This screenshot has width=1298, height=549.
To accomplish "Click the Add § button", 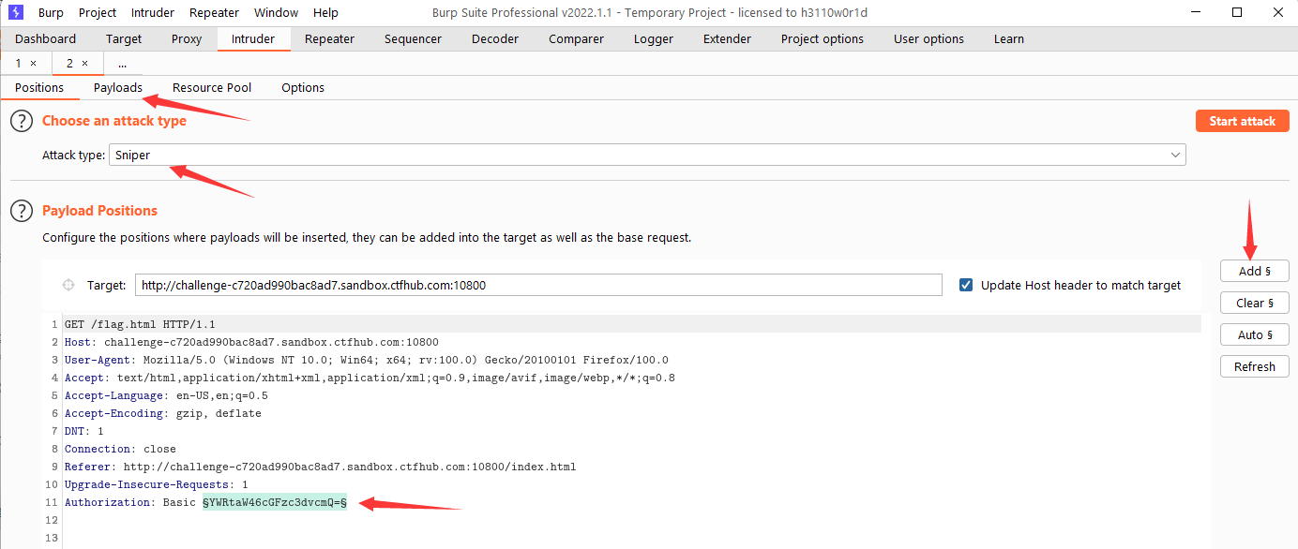I will pos(1255,271).
